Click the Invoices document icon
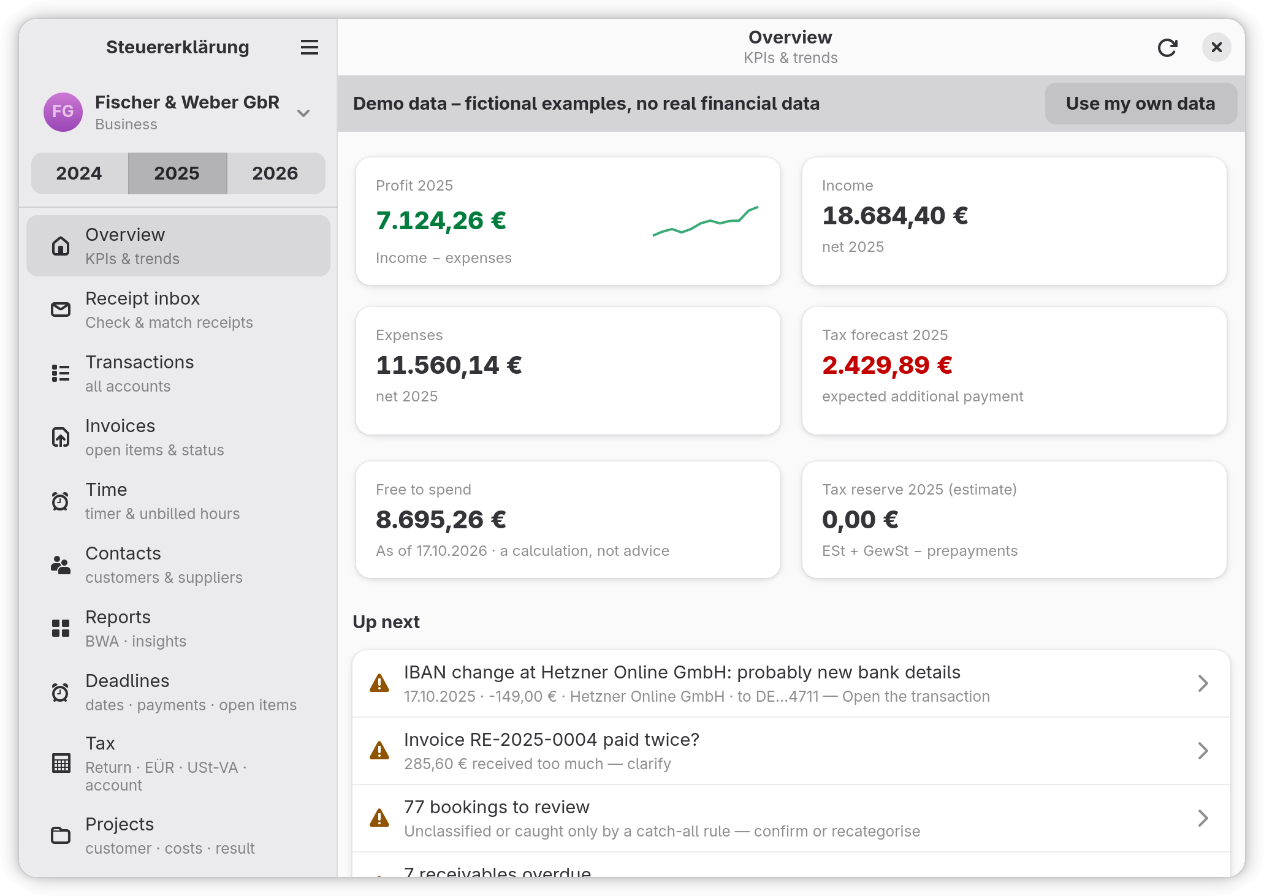The height and width of the screenshot is (896, 1264). (61, 437)
